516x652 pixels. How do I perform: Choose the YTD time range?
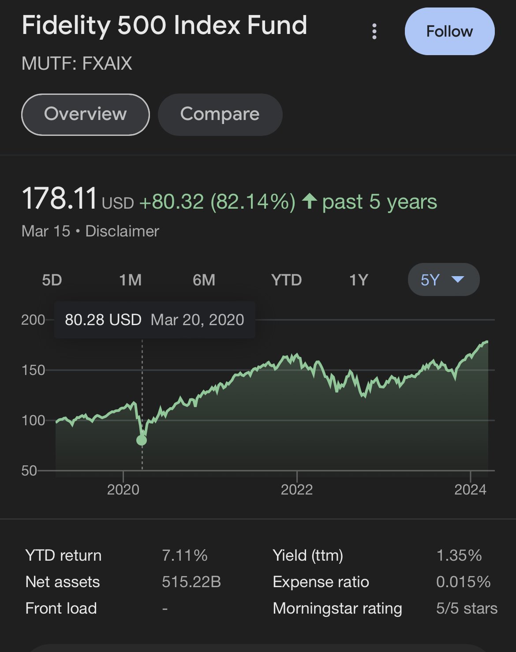[x=286, y=280]
